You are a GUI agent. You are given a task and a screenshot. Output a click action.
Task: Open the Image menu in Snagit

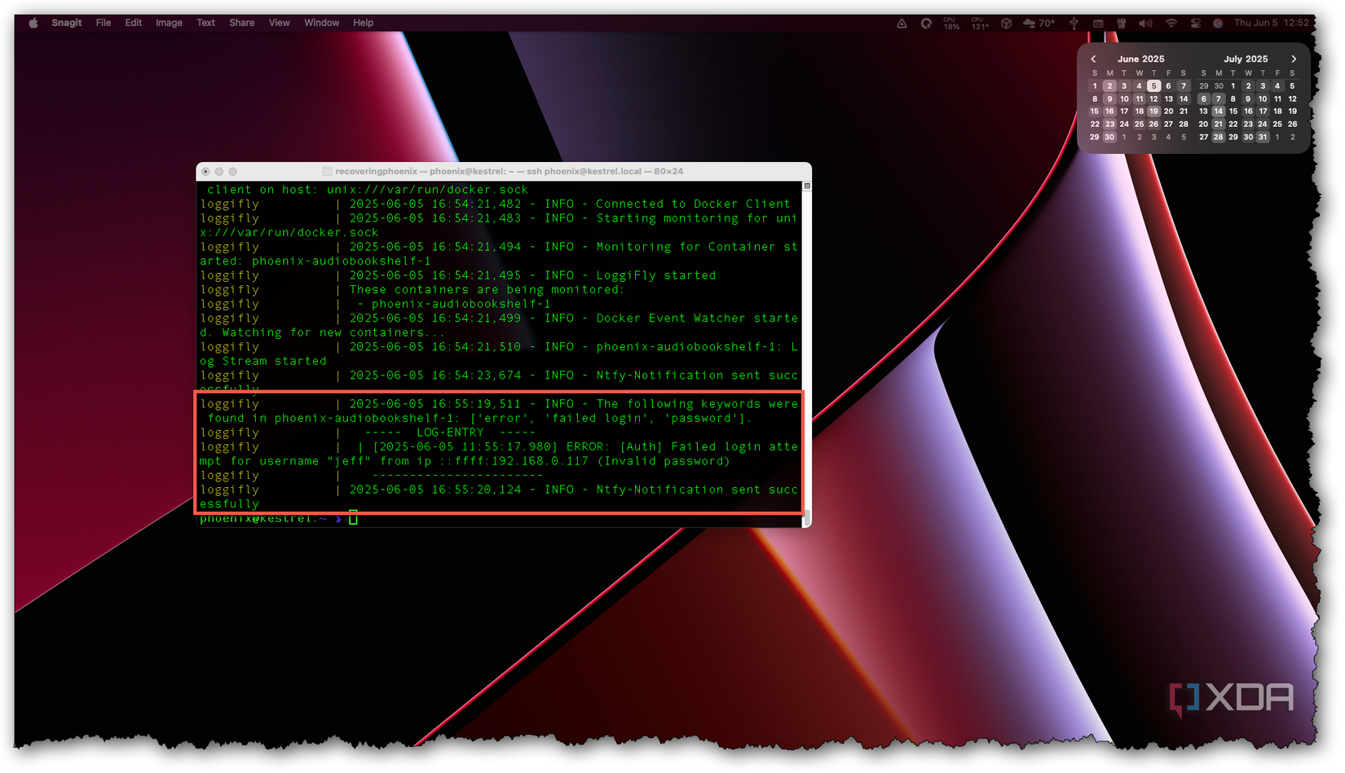pos(169,22)
